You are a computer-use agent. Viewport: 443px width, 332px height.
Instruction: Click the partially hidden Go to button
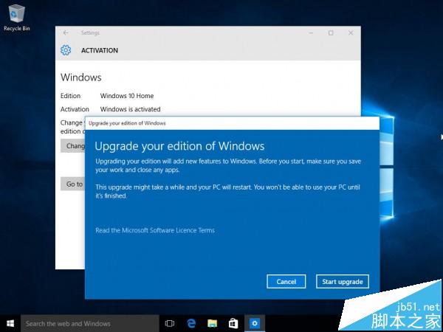click(73, 184)
